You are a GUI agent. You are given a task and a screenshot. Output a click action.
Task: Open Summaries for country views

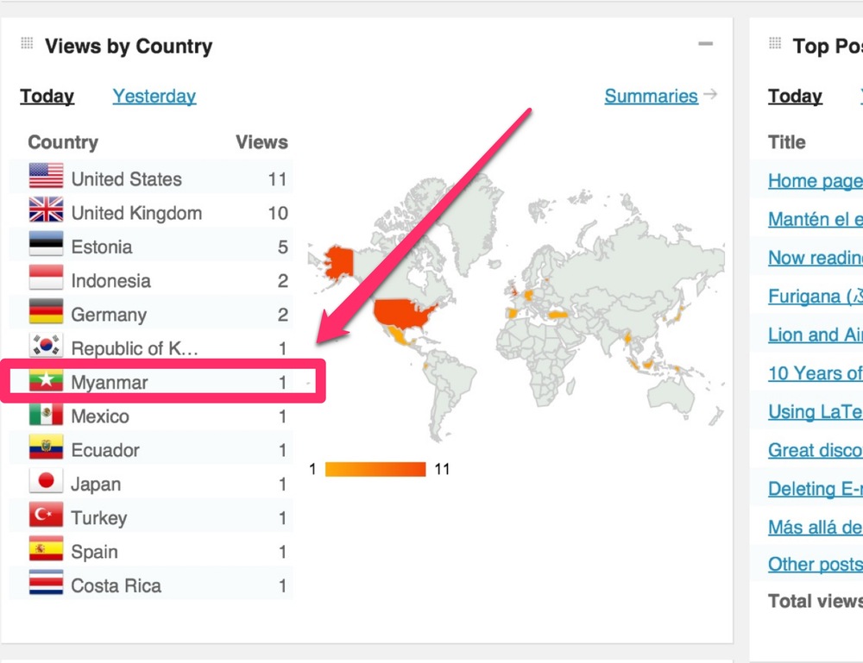(x=651, y=96)
